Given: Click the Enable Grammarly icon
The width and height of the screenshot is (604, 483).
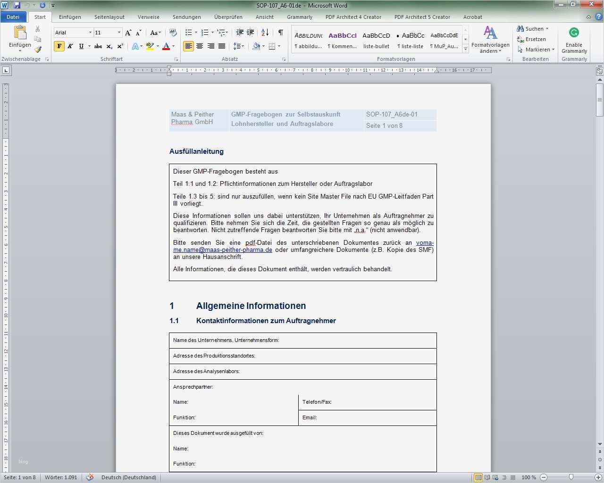Looking at the screenshot, I should [574, 33].
